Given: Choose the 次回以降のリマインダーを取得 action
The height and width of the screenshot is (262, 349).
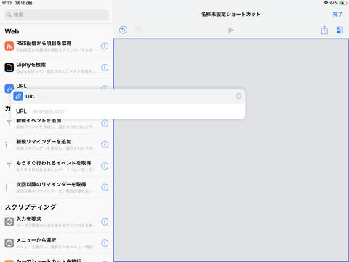Looking at the screenshot, I should (x=56, y=188).
